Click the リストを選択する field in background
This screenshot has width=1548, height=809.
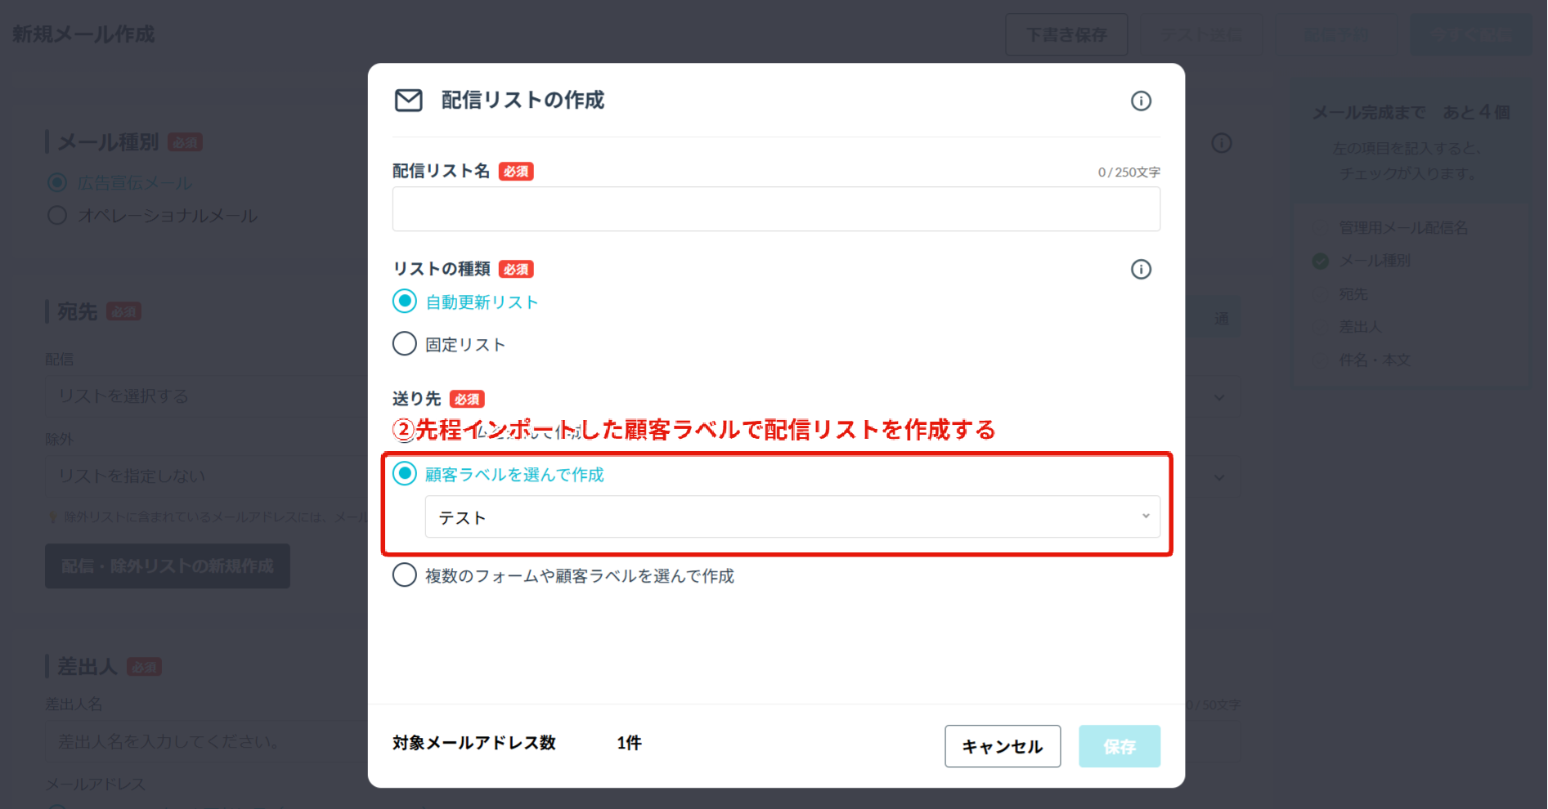coord(206,396)
